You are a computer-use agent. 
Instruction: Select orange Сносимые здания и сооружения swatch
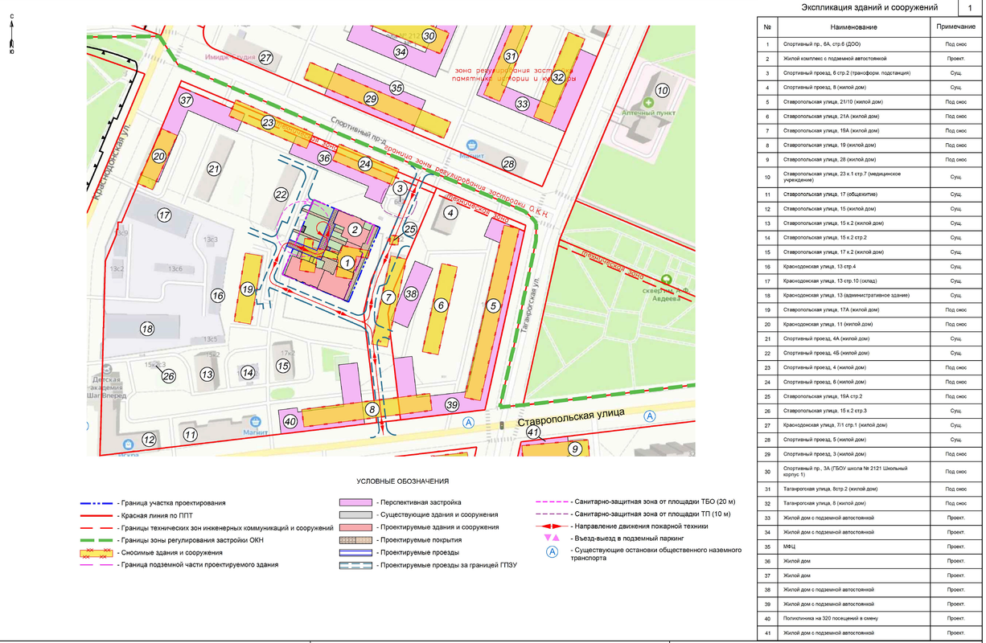tap(96, 553)
